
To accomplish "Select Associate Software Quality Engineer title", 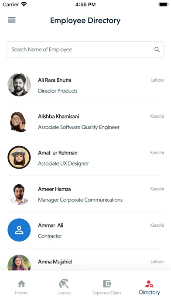I will tap(79, 127).
